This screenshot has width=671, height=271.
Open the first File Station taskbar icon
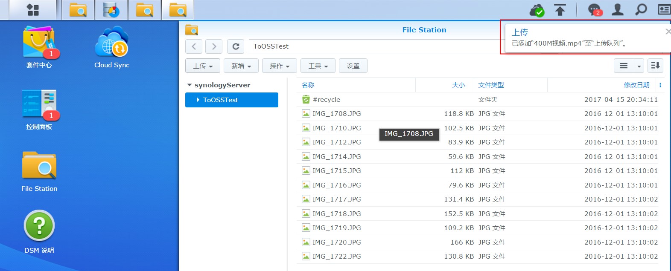coord(78,10)
